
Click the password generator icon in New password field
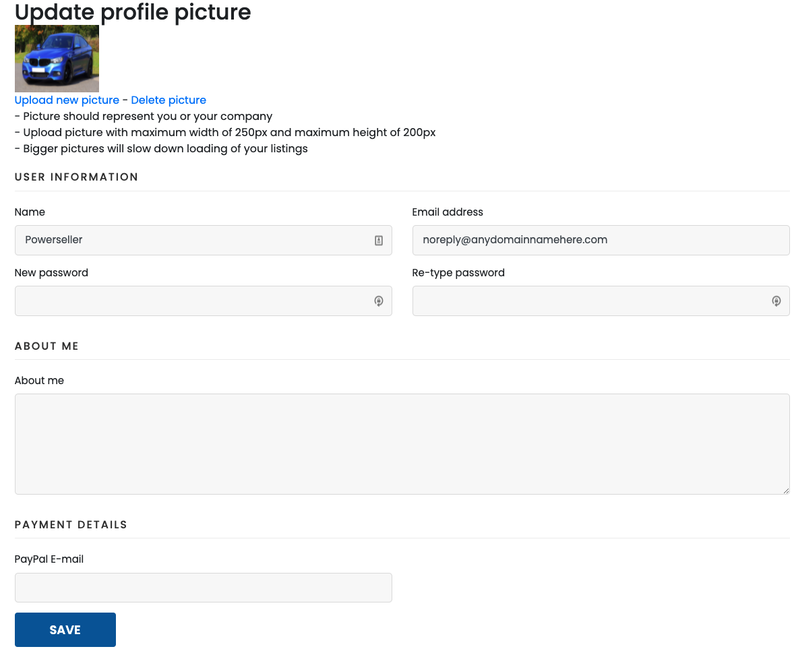tap(378, 301)
